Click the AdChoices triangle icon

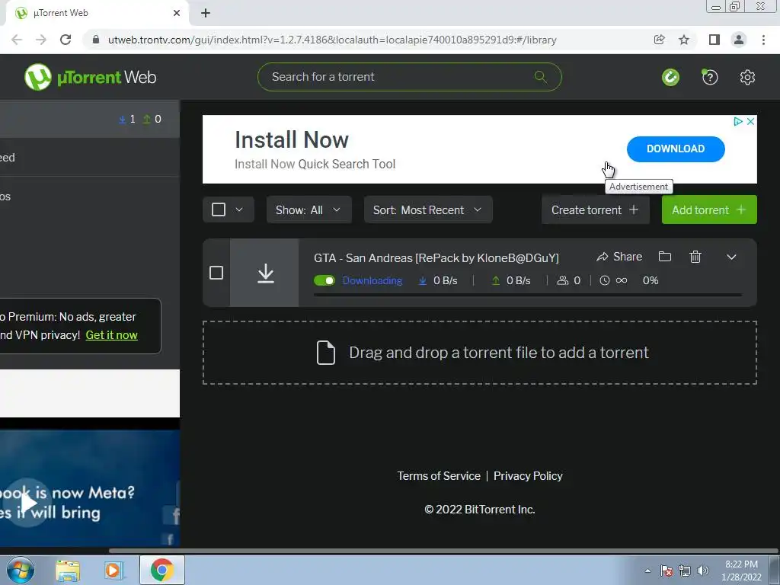pyautogui.click(x=738, y=121)
